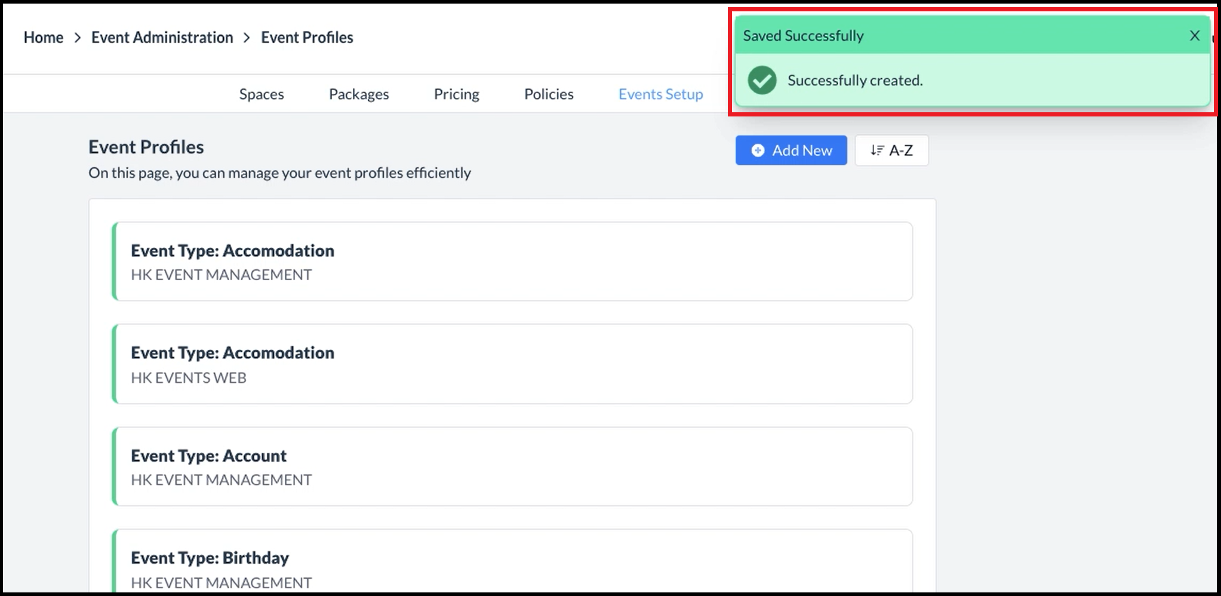Open the Events Setup tab
The image size is (1221, 596).
(x=660, y=94)
